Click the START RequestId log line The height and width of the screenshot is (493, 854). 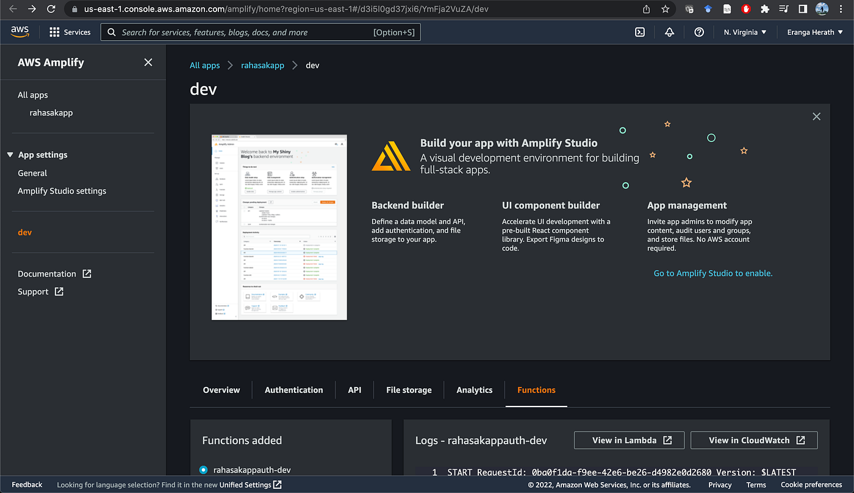click(x=622, y=472)
